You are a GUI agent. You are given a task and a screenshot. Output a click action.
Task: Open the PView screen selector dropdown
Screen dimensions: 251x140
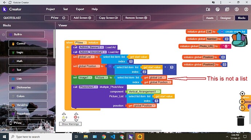[56, 18]
